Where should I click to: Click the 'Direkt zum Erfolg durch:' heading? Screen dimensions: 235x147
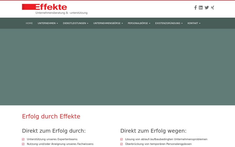(54, 131)
